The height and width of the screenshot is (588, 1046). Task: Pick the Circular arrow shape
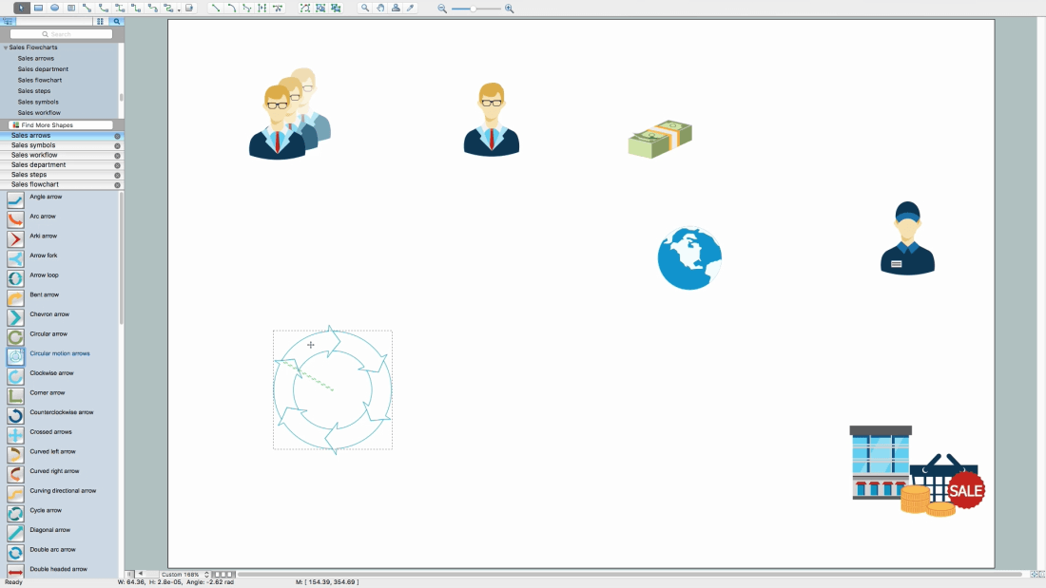coord(15,336)
